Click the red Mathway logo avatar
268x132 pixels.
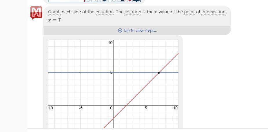(x=36, y=13)
